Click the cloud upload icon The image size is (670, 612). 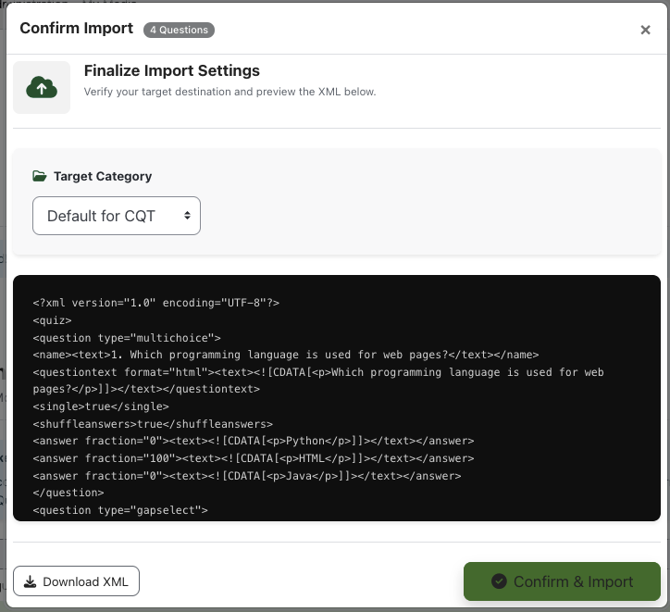42,88
